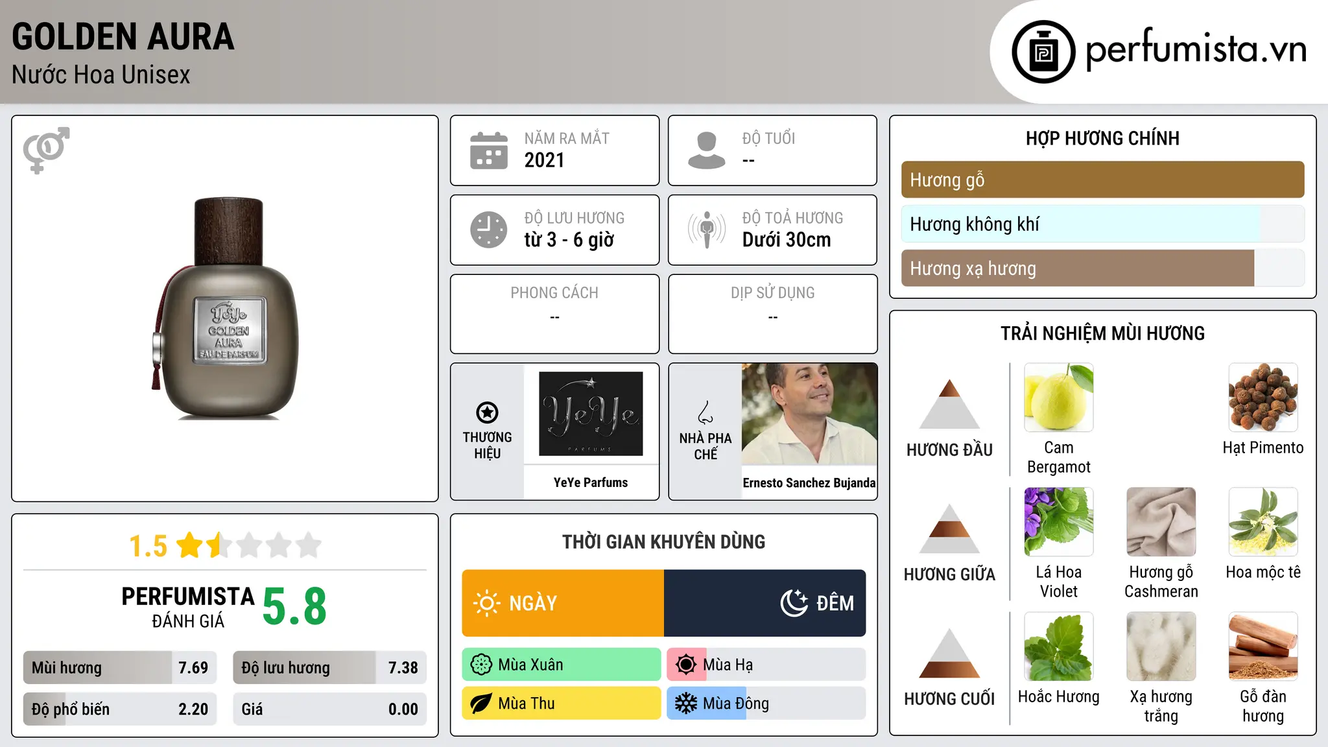1328x747 pixels.
Task: Click the nose icon above Nhà pha chế
Action: coord(705,412)
